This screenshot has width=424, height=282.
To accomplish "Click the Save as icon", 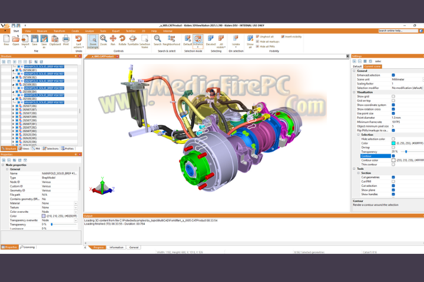I will (x=44, y=39).
